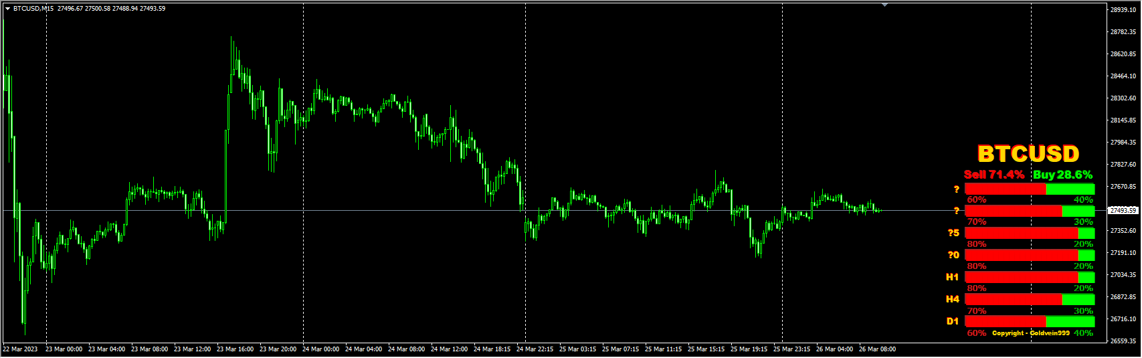Click the 26 Mar 08:00 time axis label
1142x358 pixels.
(877, 349)
